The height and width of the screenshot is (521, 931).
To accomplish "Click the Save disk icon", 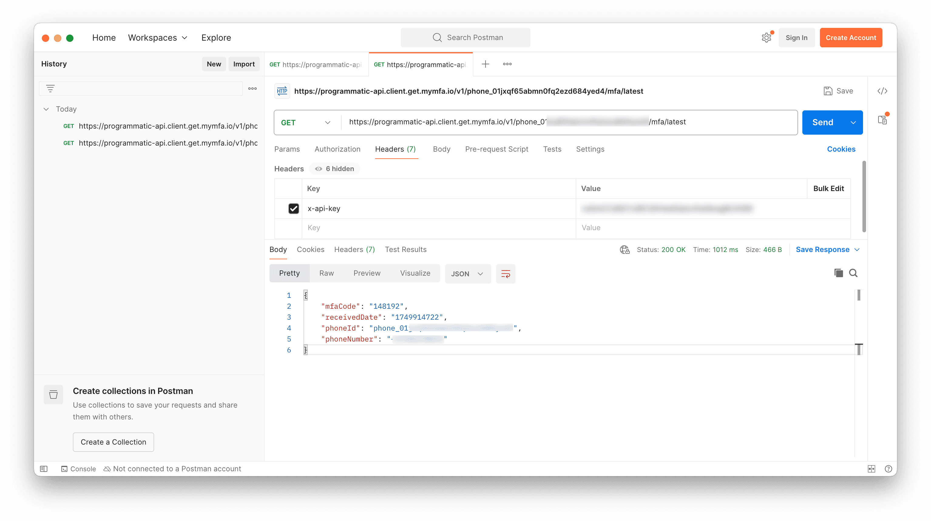I will point(828,91).
